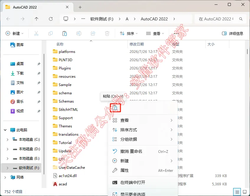Viewport: 250px width, 196px height.
Task: Open Downloads (下载) in sidebar
Action: pyautogui.click(x=17, y=73)
